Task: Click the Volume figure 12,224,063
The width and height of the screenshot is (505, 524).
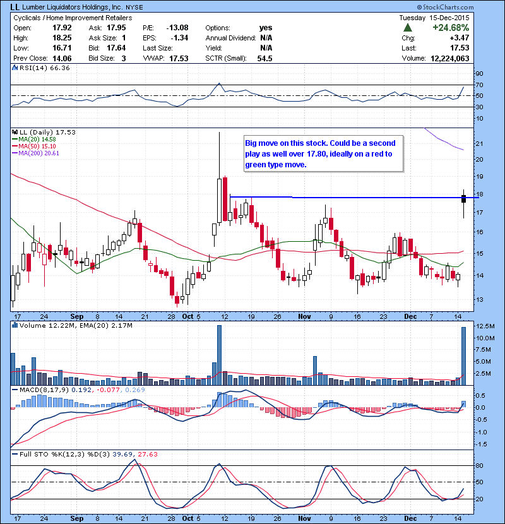Action: [x=450, y=59]
